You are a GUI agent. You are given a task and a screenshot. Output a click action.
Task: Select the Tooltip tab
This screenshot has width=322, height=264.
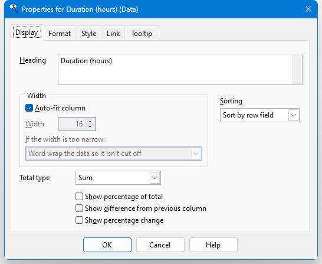click(142, 34)
